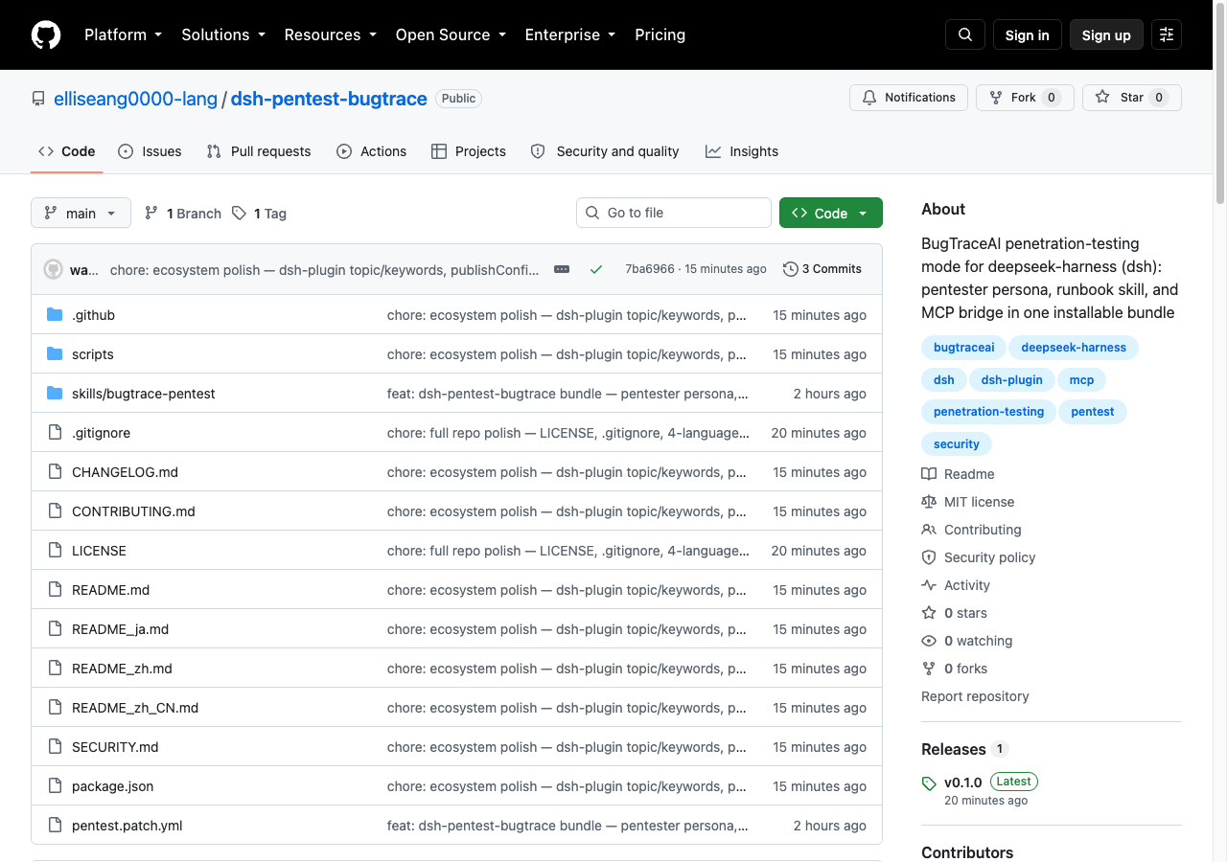Open the search magnifier button
The image size is (1227, 862).
coord(965,34)
